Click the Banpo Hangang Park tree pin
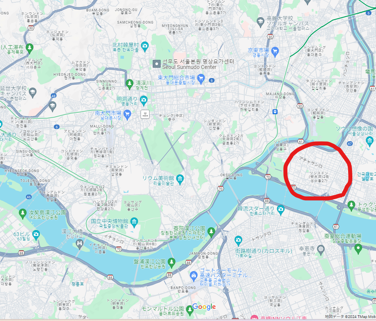 coord(171,263)
